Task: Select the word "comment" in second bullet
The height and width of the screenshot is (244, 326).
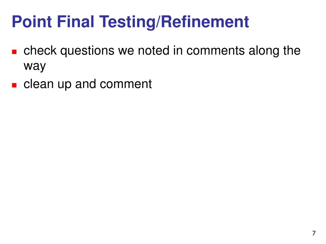Action: coord(126,84)
